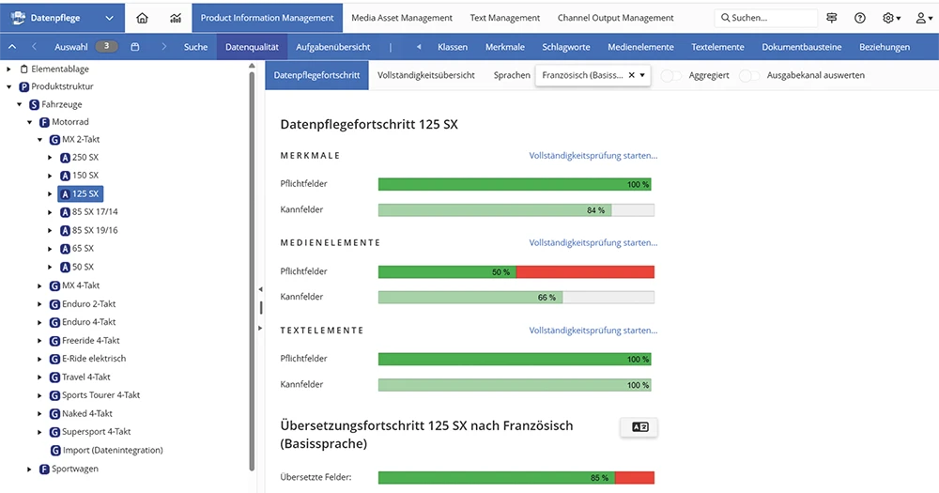Open the Vollständigkeitsübersicht tab
Image resolution: width=939 pixels, height=493 pixels.
tap(425, 75)
